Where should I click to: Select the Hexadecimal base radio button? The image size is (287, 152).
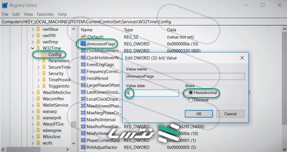[x=191, y=93]
